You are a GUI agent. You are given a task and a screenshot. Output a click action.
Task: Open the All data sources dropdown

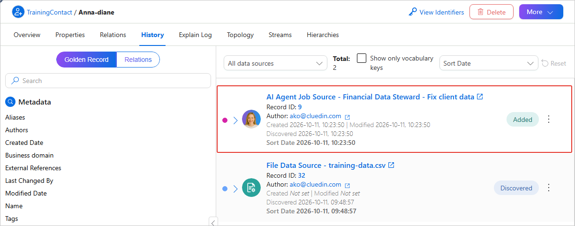[275, 63]
